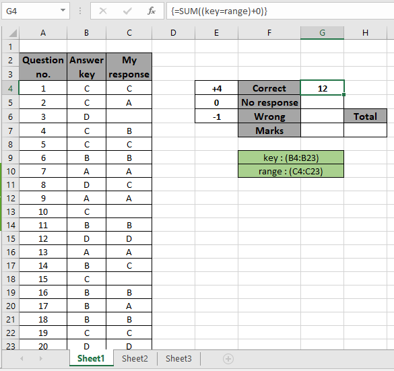394x371 pixels.
Task: Add a new sheet with the plus icon
Action: point(228,359)
